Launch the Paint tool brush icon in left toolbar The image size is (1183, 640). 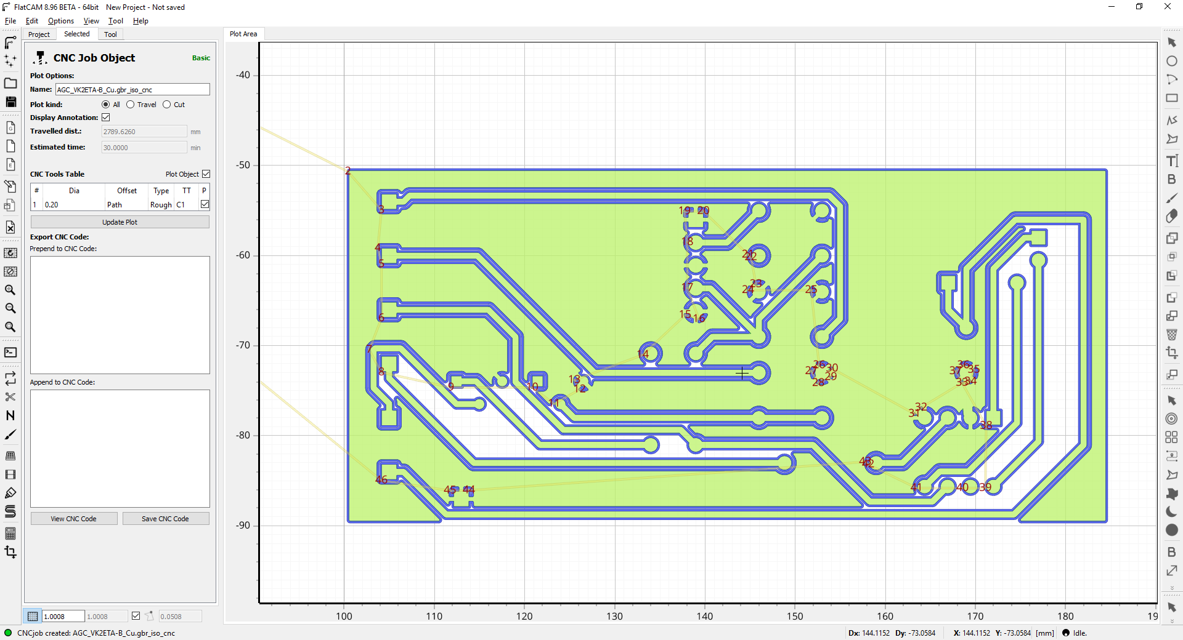tap(10, 434)
